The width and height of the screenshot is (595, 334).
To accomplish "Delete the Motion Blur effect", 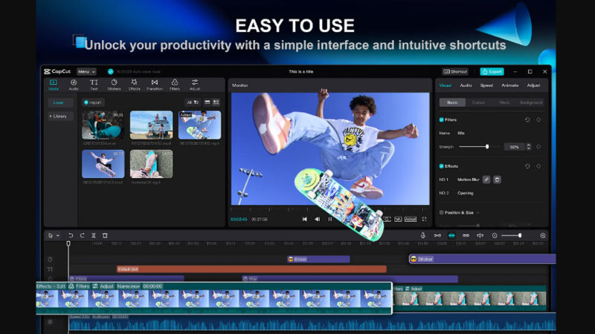I will [x=497, y=180].
